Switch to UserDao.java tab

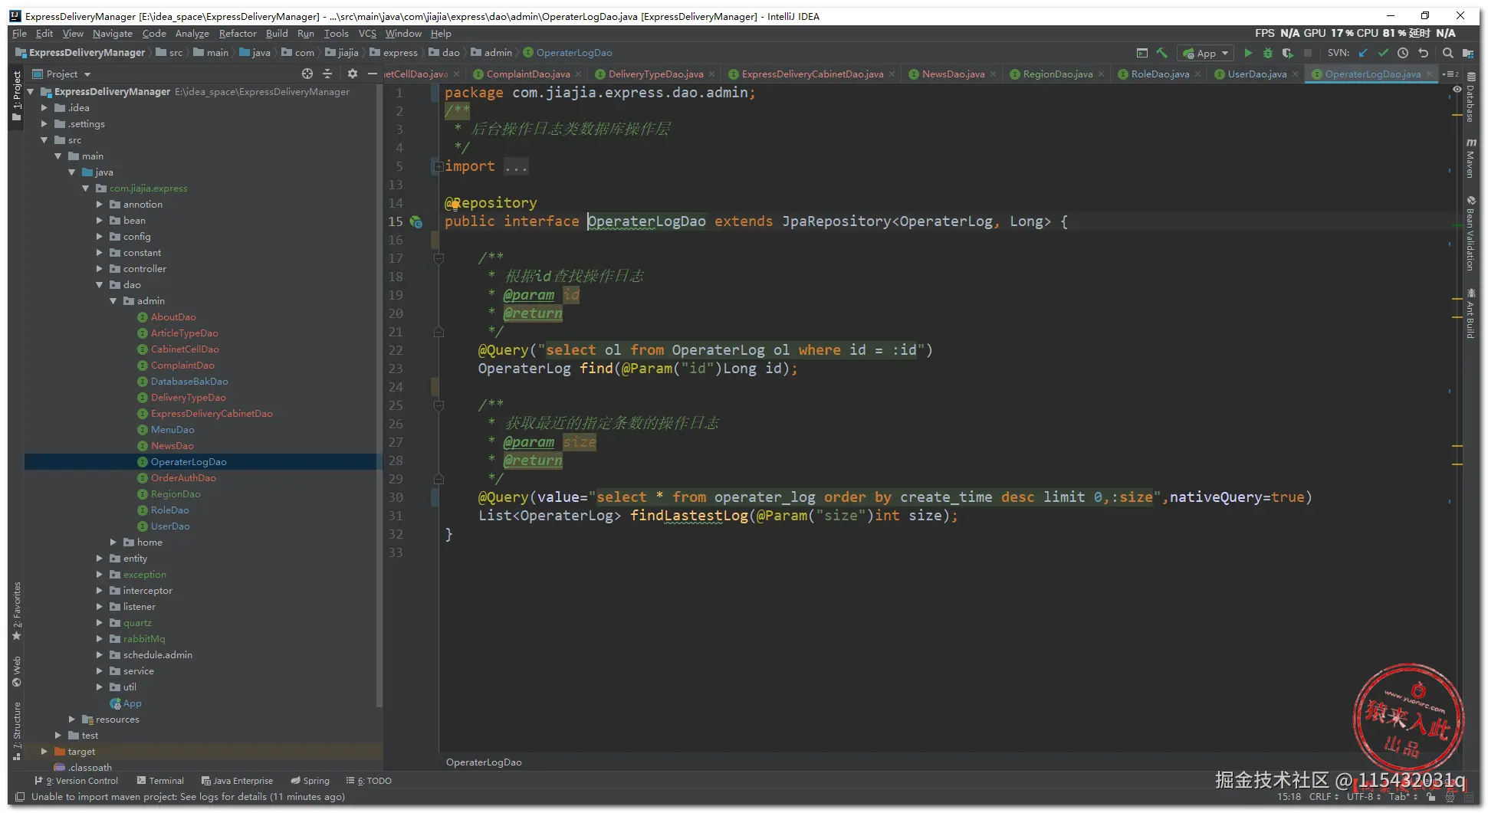coord(1256,74)
